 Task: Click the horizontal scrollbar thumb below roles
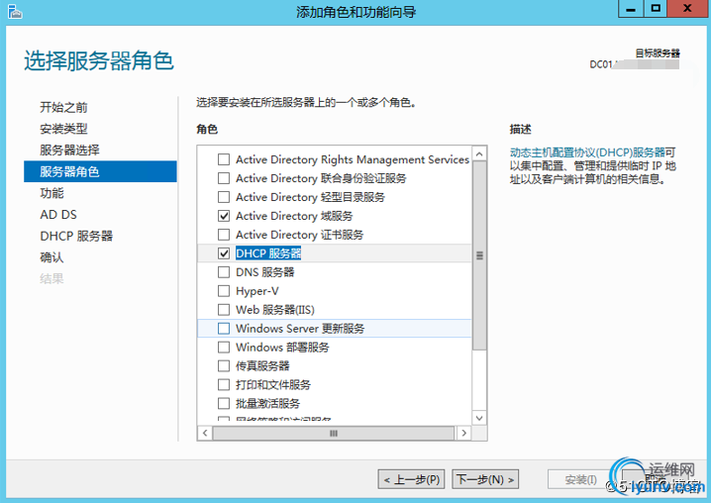tap(334, 433)
